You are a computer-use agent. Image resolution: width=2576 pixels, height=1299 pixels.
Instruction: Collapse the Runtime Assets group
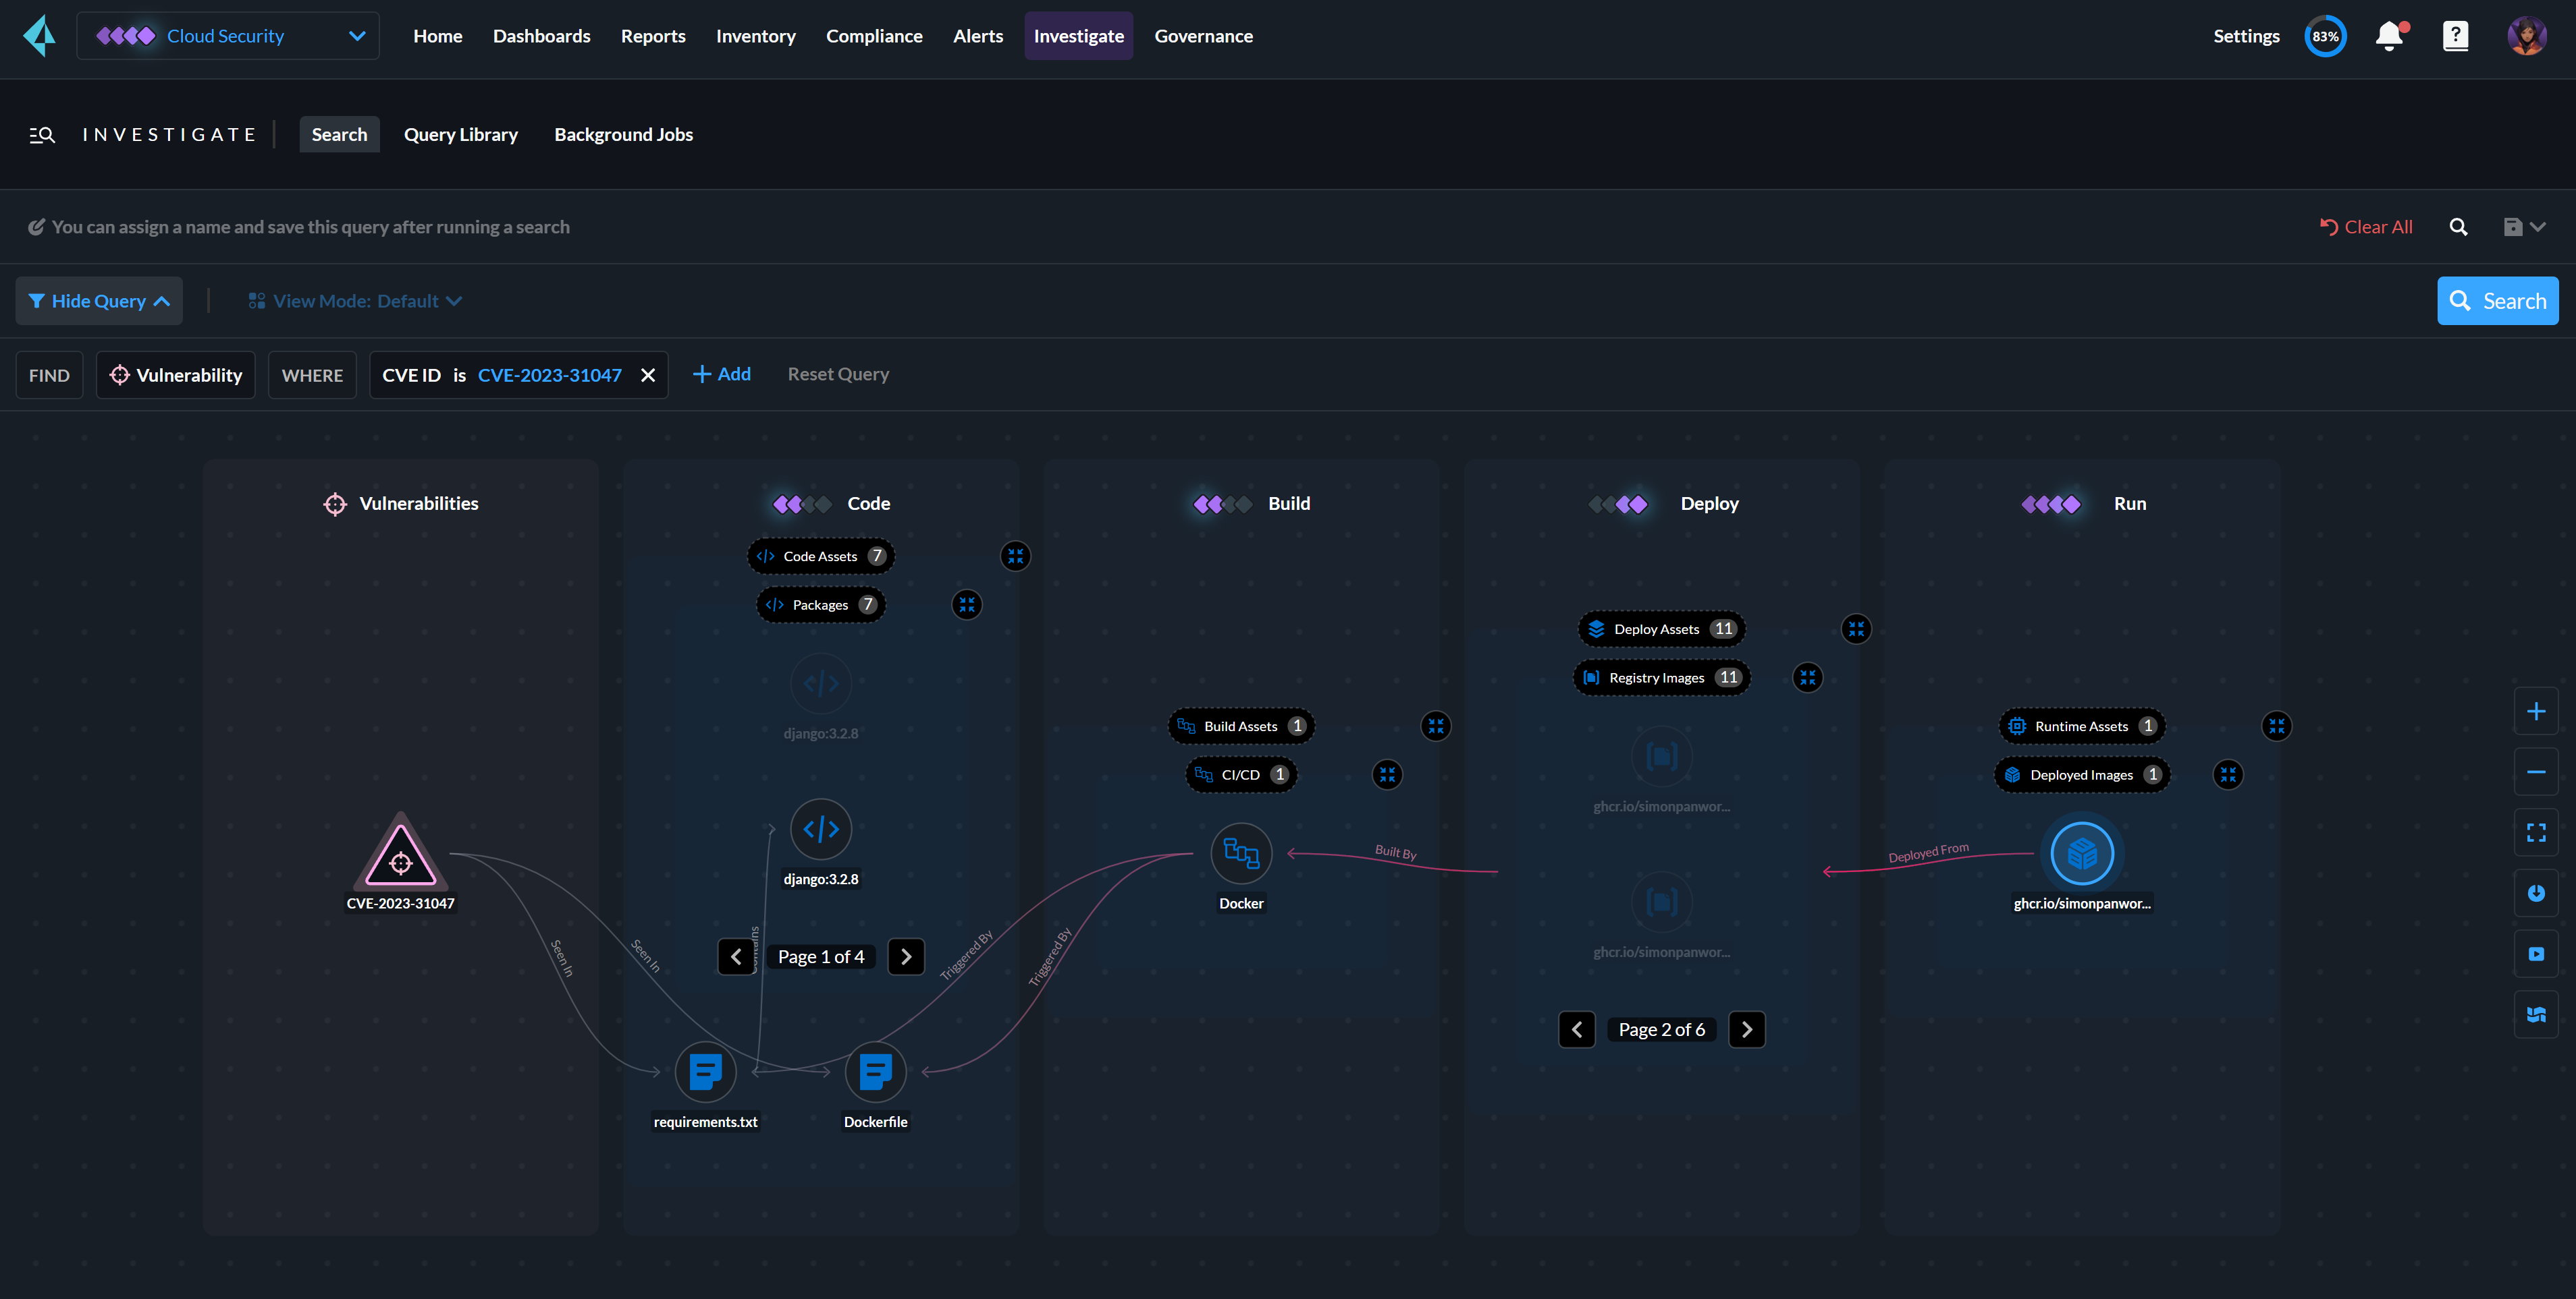pos(2276,726)
